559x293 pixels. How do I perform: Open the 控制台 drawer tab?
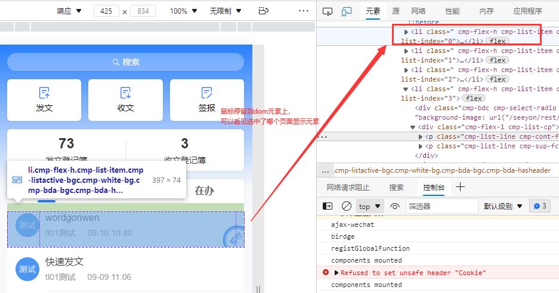pos(434,187)
